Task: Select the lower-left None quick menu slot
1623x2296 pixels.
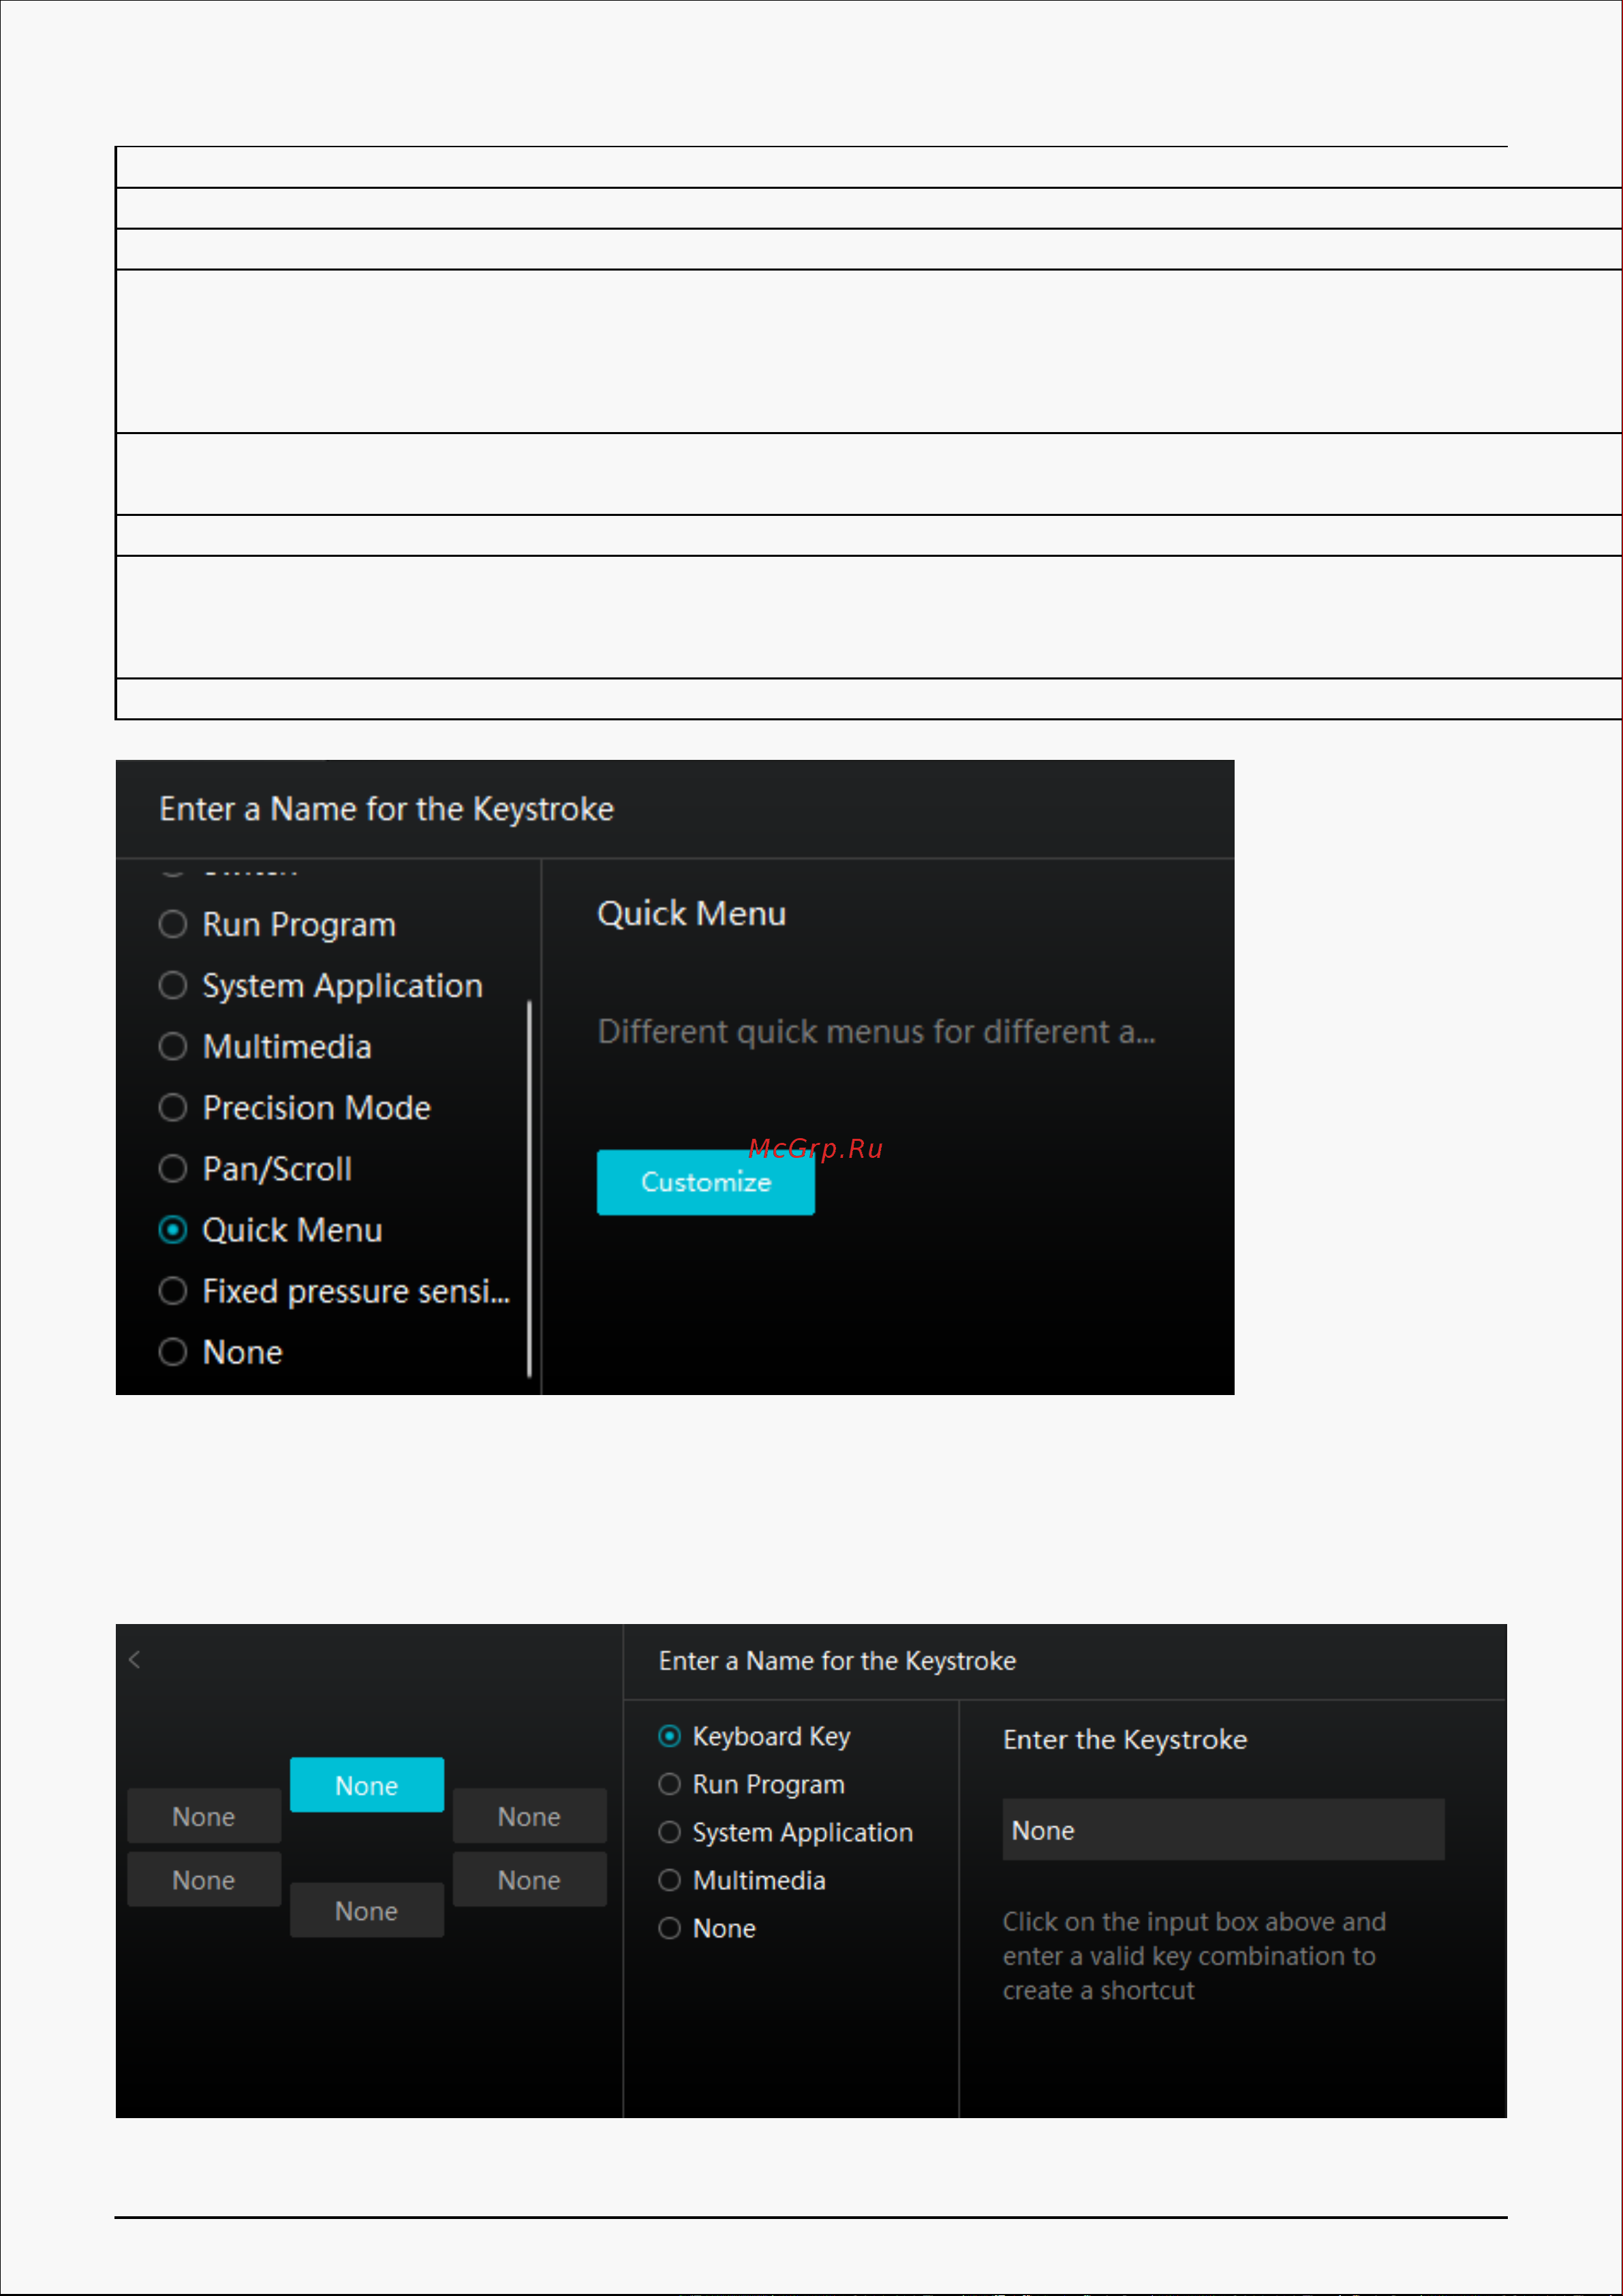Action: pos(204,1879)
